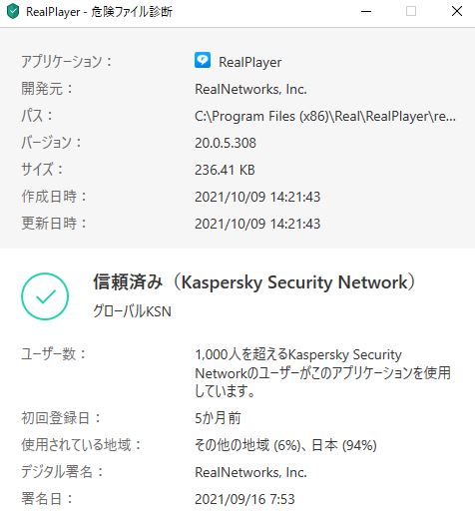
Task: Click the truncated path C:\Program Files (x86)
Action: [x=325, y=116]
